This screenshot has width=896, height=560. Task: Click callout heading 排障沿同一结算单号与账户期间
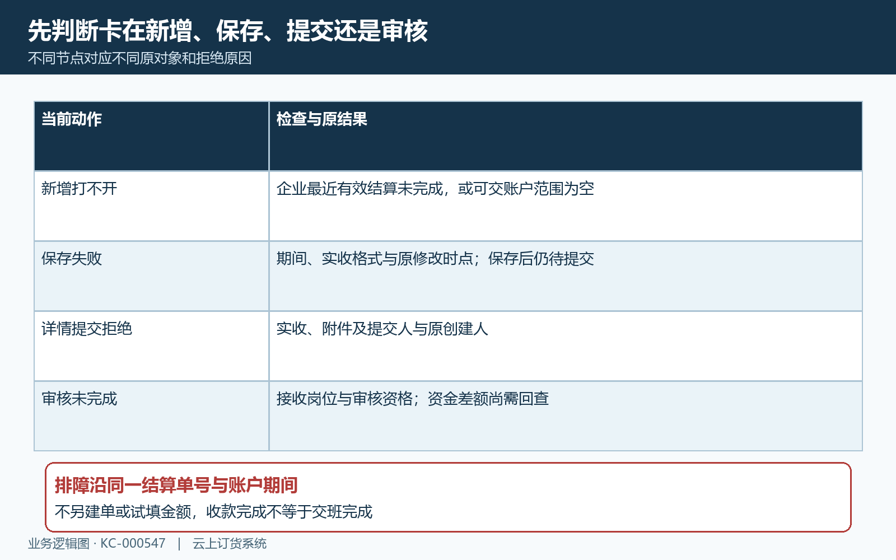point(176,485)
